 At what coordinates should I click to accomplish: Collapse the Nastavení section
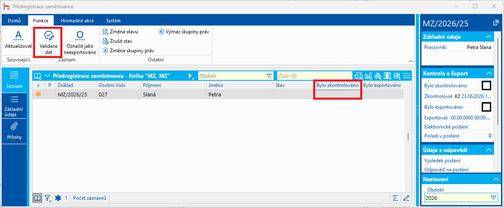pos(496,179)
